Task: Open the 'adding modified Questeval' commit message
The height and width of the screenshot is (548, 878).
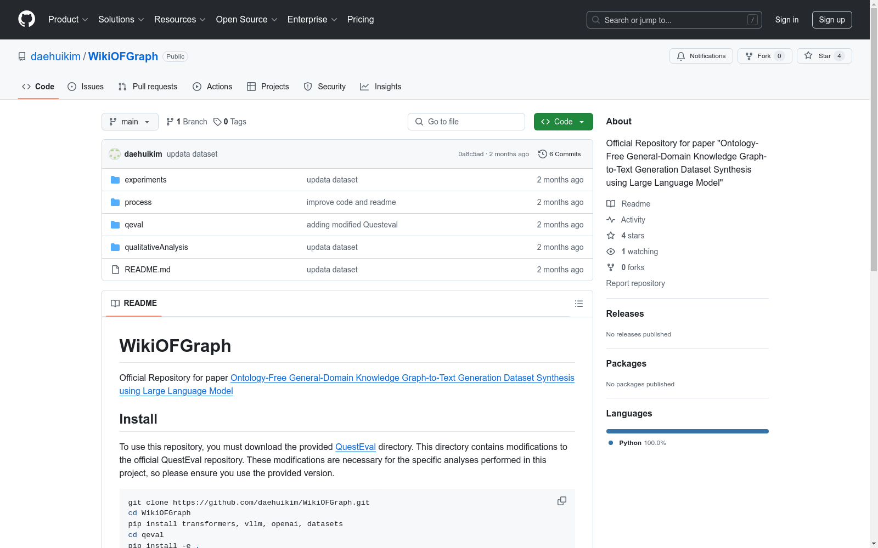Action: click(x=352, y=225)
